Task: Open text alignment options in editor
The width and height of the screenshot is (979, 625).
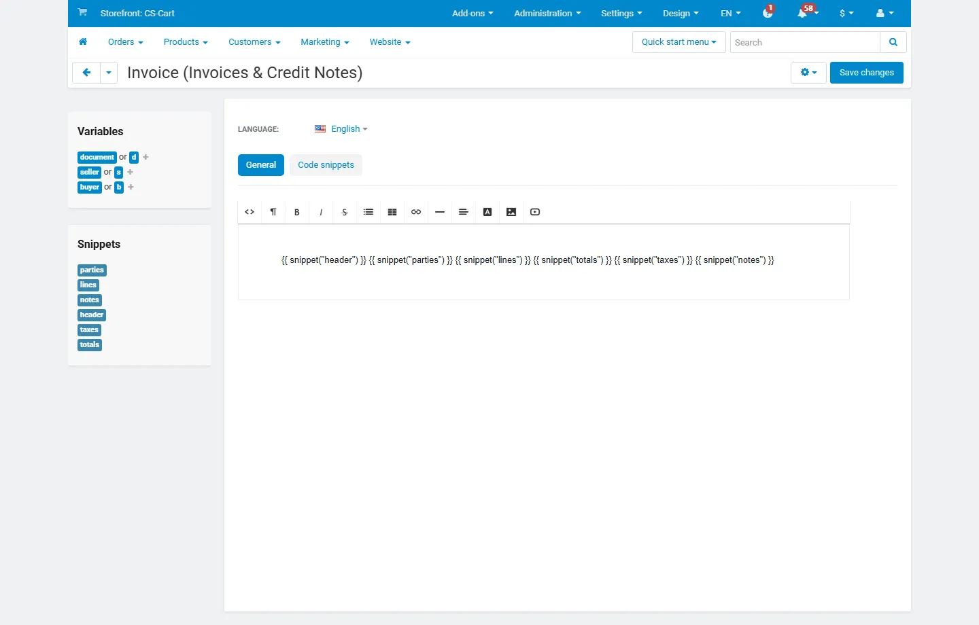Action: tap(464, 212)
